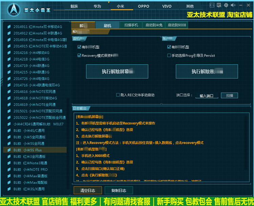Viewport: 254px width, 206px height.
Task: Toggle left 有BL机型 checkbox in 活机 section
Action: [79, 47]
